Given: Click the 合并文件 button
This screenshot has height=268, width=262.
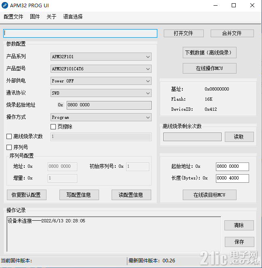Looking at the screenshot, I should click(x=232, y=33).
